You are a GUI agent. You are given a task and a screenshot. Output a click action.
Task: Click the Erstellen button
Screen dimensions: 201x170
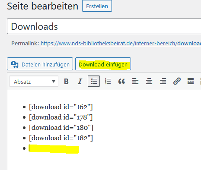point(97,6)
